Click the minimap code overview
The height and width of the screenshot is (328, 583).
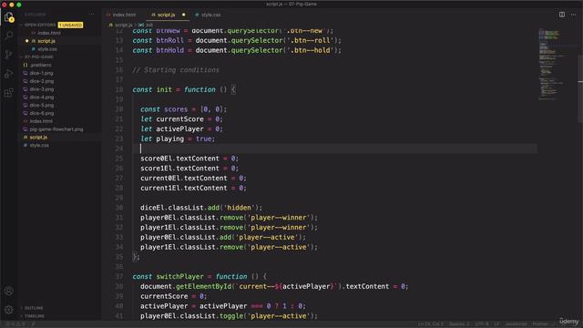tap(553, 65)
